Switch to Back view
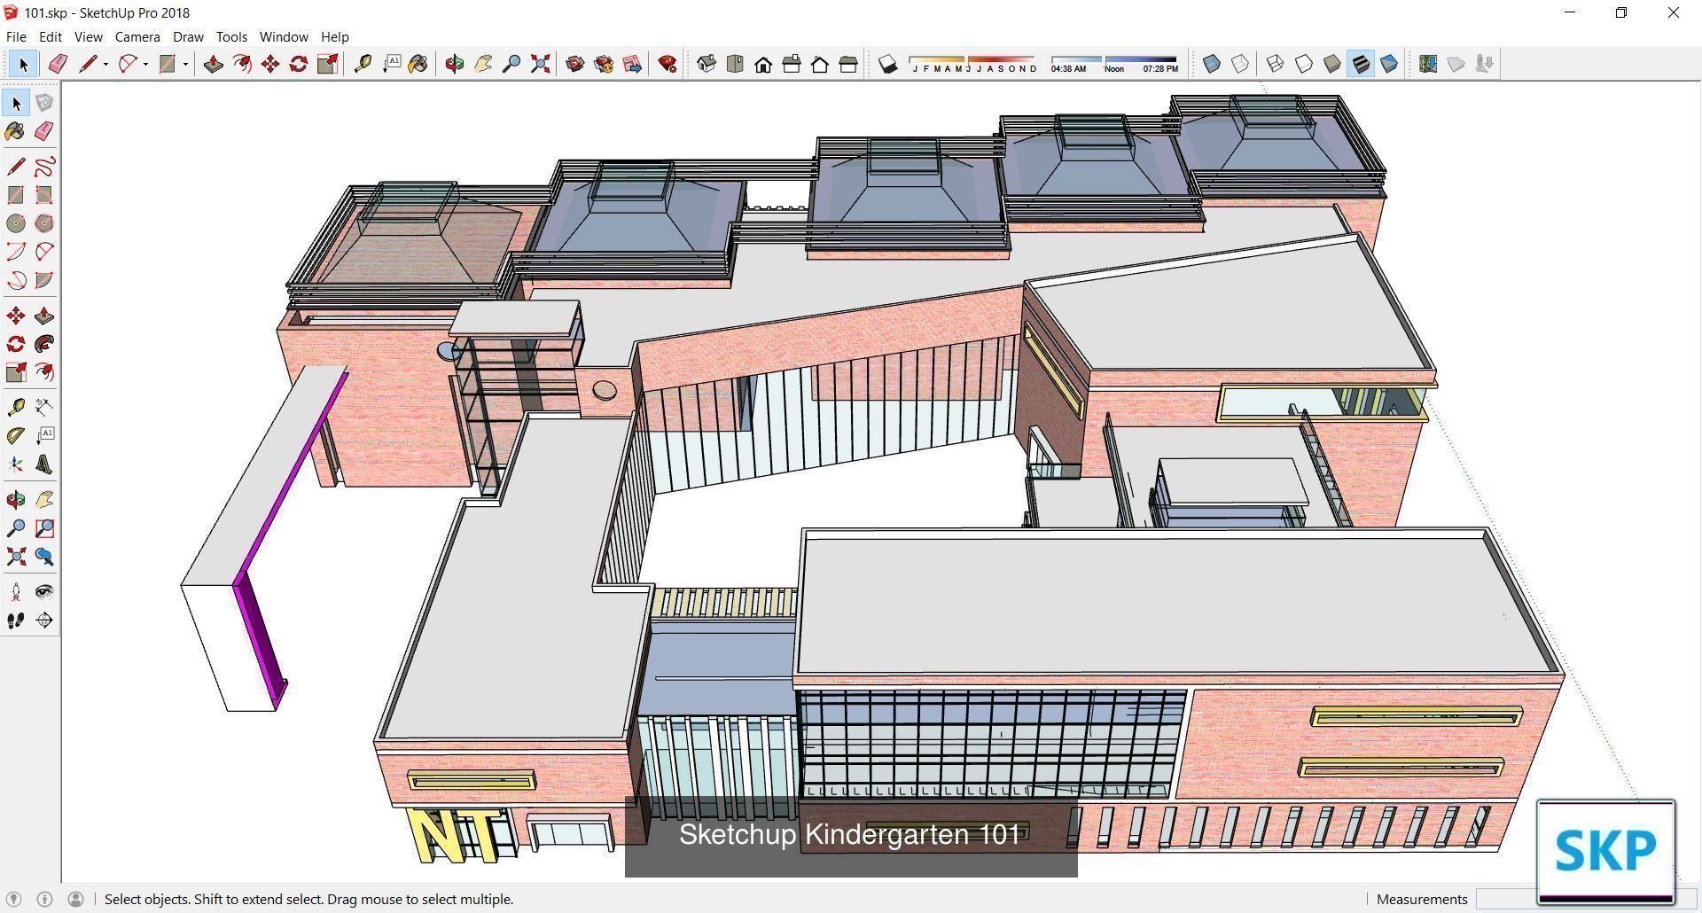Viewport: 1702px width, 913px height. (820, 64)
